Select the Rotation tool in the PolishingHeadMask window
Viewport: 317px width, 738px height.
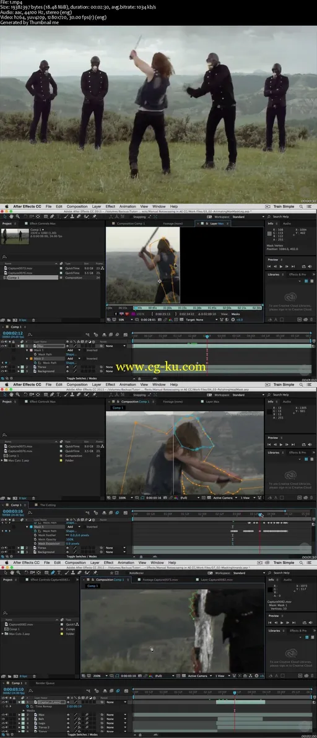coord(25,395)
